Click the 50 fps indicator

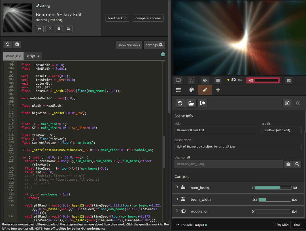tap(234, 80)
